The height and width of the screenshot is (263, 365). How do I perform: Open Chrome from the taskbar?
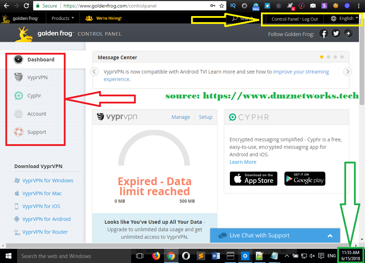[171, 256]
